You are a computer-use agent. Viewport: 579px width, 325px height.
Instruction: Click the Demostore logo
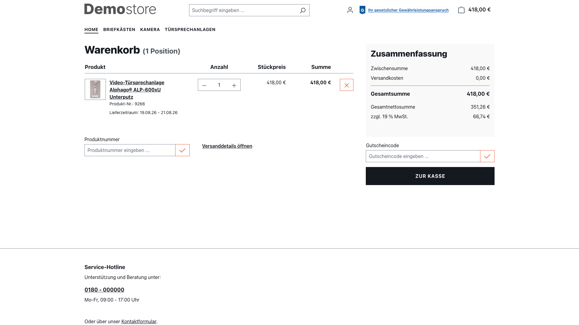tap(120, 9)
